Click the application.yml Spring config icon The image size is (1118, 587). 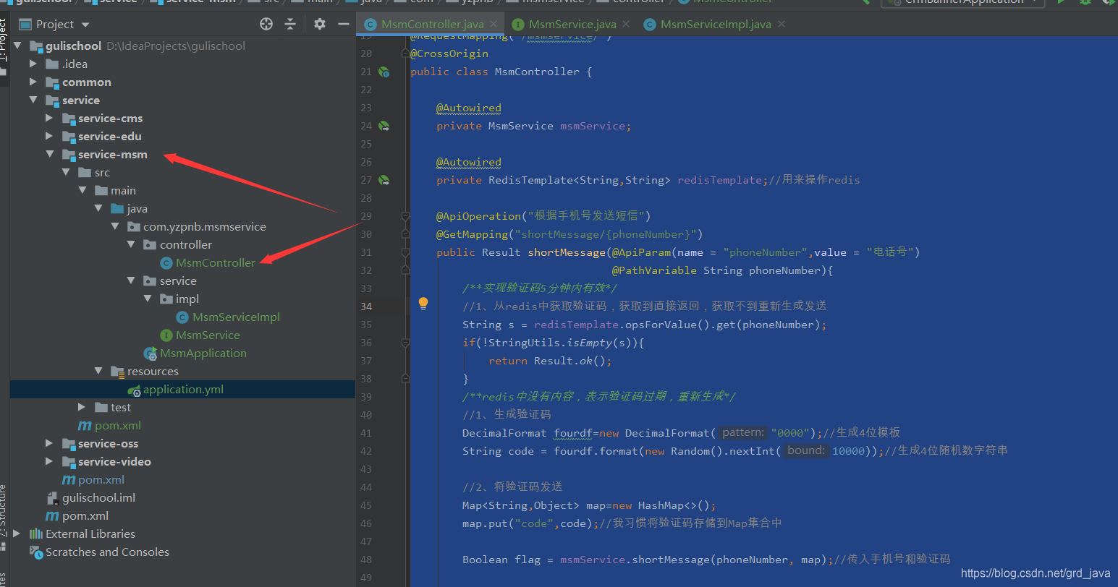point(134,390)
